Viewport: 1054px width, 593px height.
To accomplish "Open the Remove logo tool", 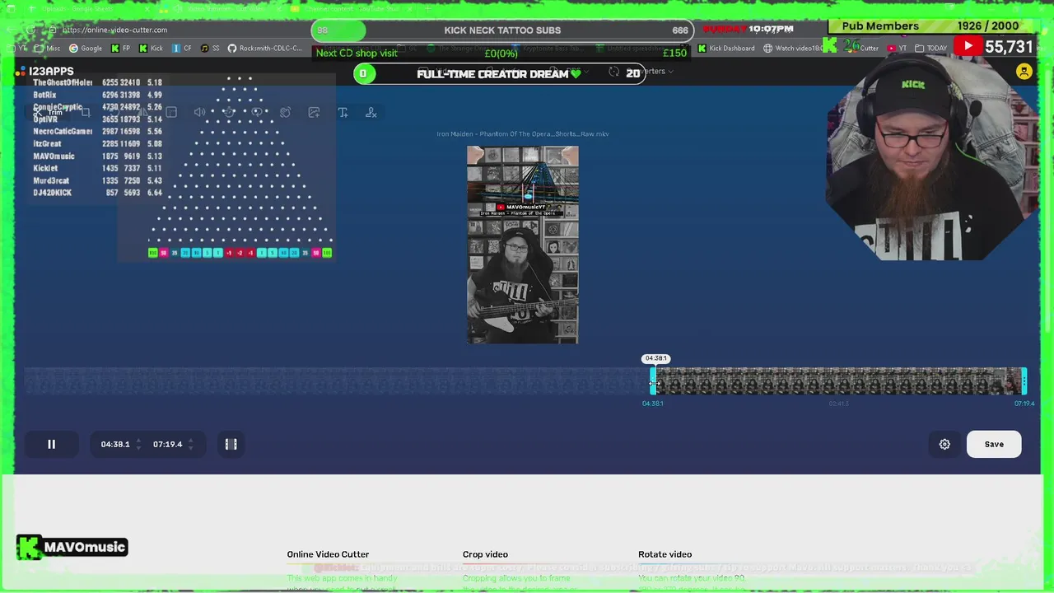I will (371, 112).
